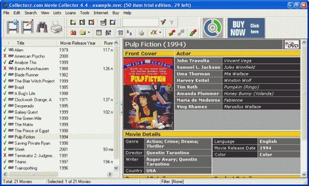
Task: Open the check/X status dropdown arrow in toolbar
Action: point(160,33)
